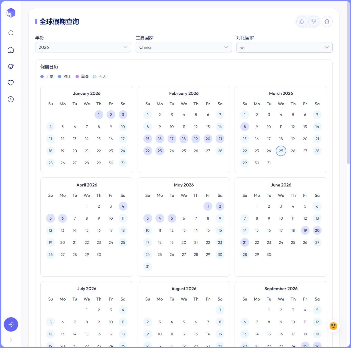Click the planet explore icon in sidebar

tap(11, 66)
